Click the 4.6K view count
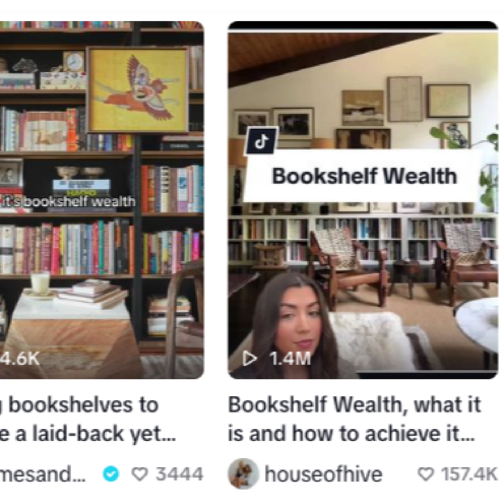The image size is (504, 504). [x=20, y=359]
